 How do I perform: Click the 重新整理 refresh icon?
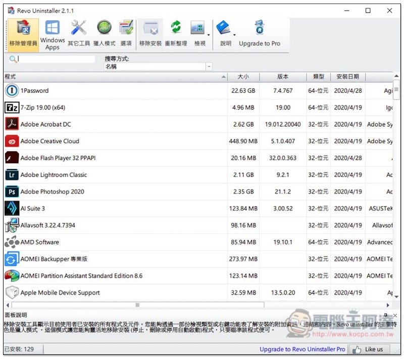coord(176,34)
